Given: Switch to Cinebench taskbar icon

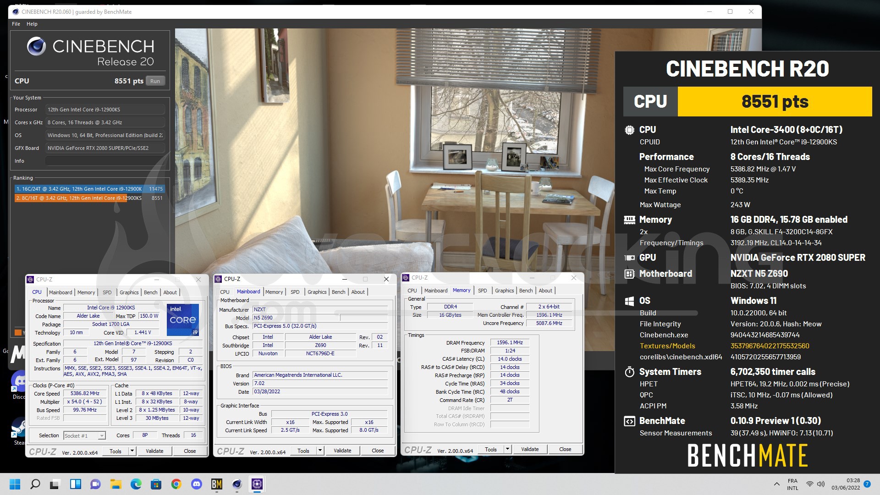Looking at the screenshot, I should [236, 484].
